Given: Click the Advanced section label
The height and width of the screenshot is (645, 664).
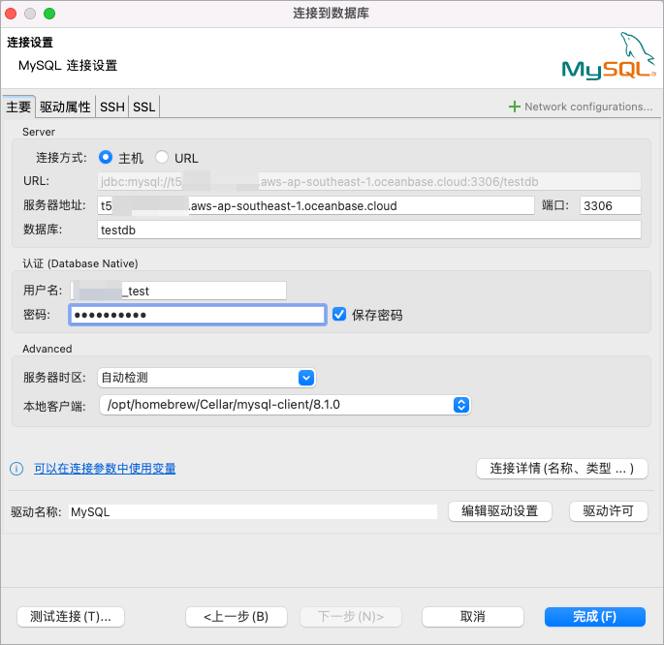Looking at the screenshot, I should tap(47, 349).
